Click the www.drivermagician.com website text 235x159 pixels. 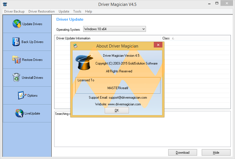click(124, 104)
